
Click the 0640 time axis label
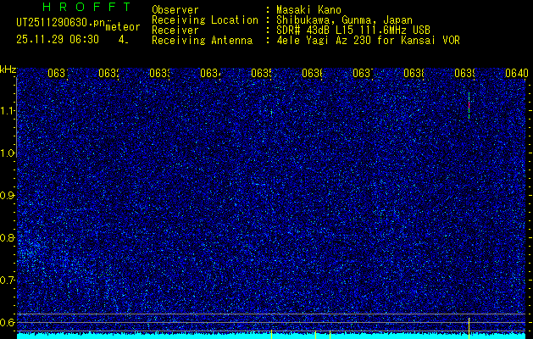pyautogui.click(x=517, y=73)
